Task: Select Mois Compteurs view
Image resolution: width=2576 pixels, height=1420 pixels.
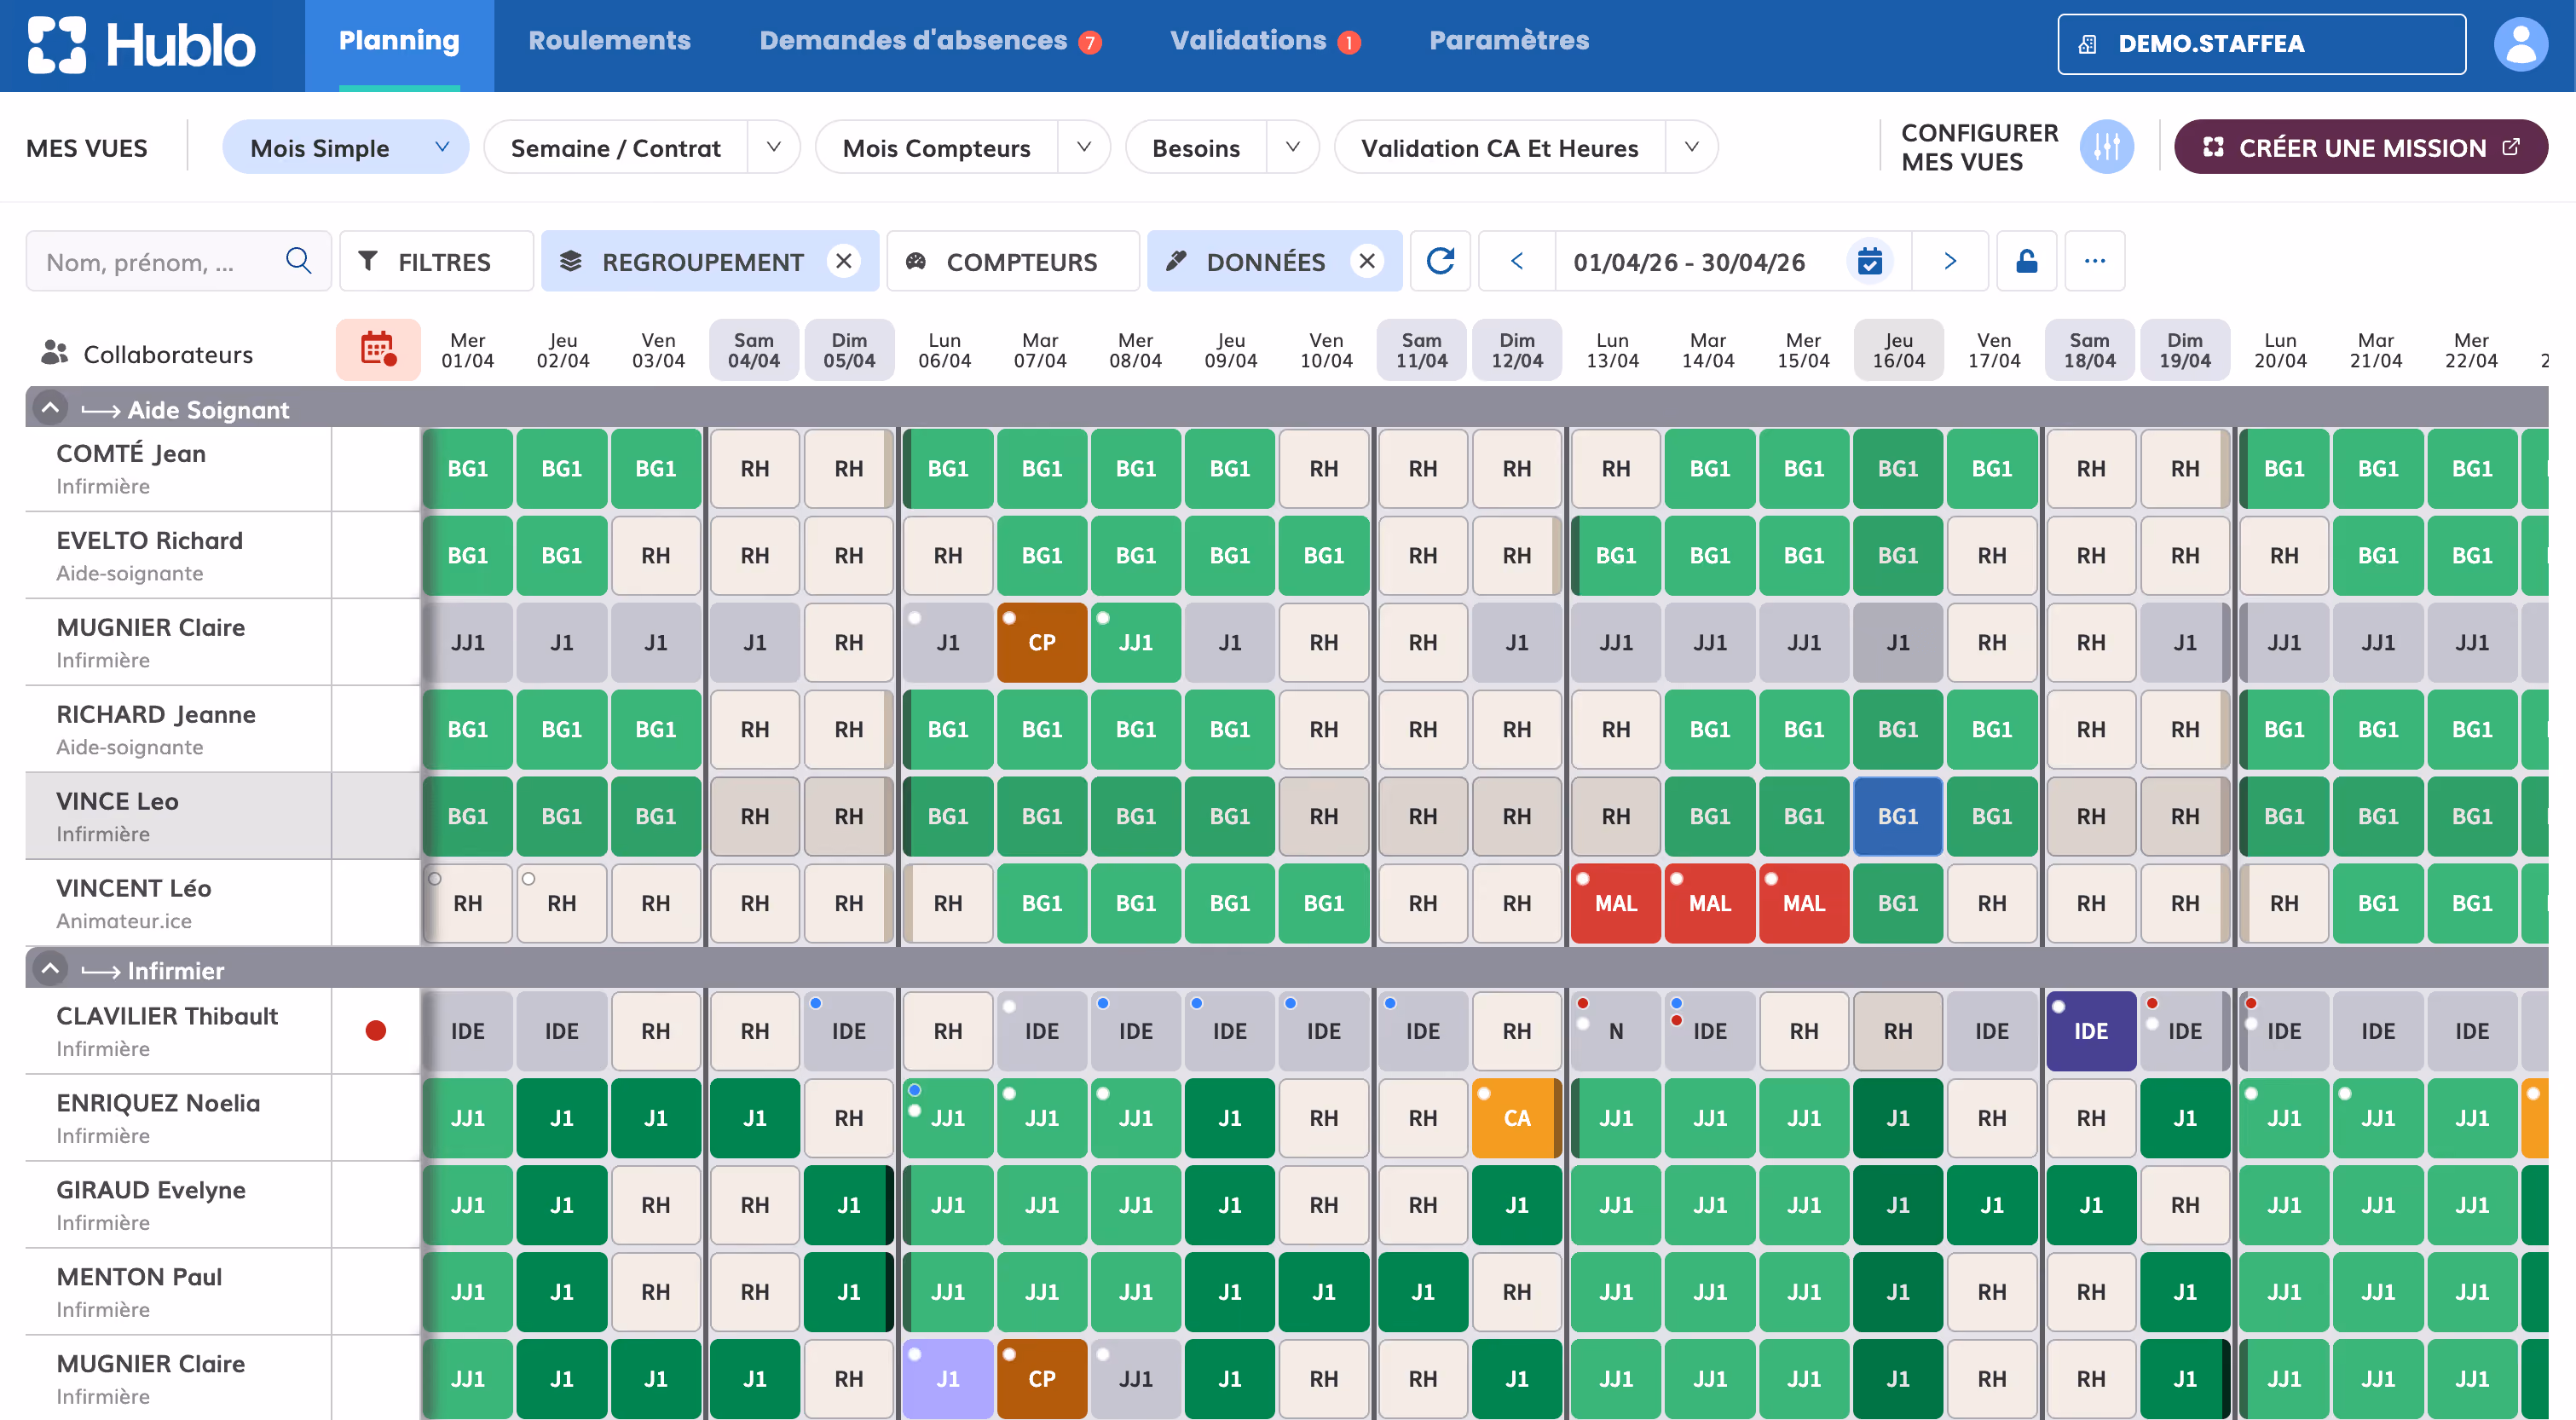Action: click(x=936, y=148)
